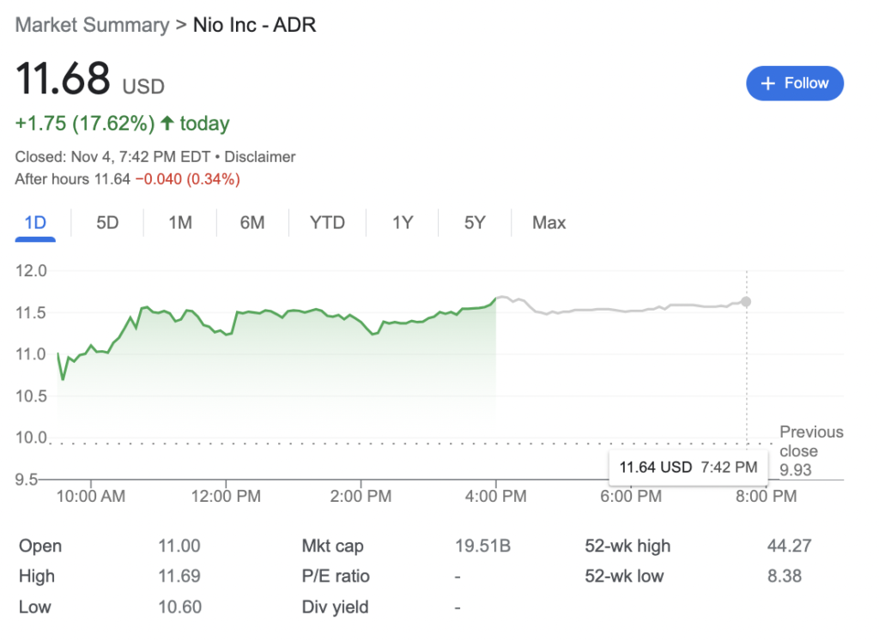This screenshot has height=640, width=879.
Task: Click the 52-wk high label
Action: pos(627,546)
